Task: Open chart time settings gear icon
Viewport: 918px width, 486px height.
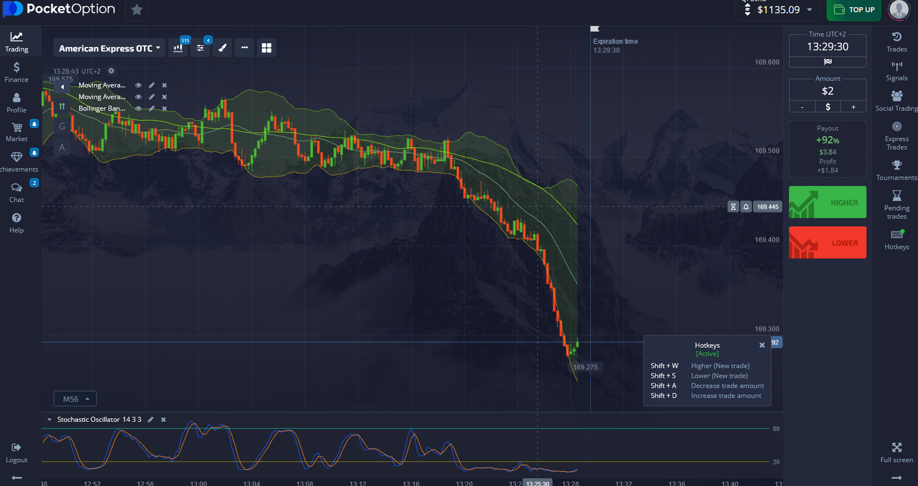Action: [x=111, y=71]
